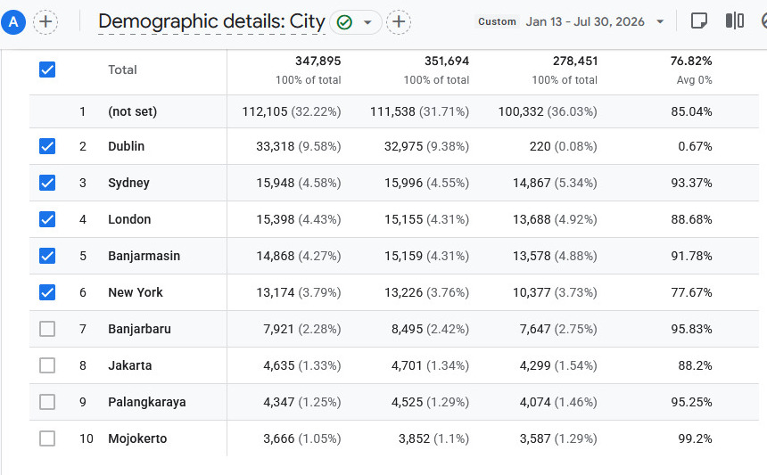This screenshot has height=475, width=767.
Task: Select the Sydney city row name
Action: (x=128, y=183)
